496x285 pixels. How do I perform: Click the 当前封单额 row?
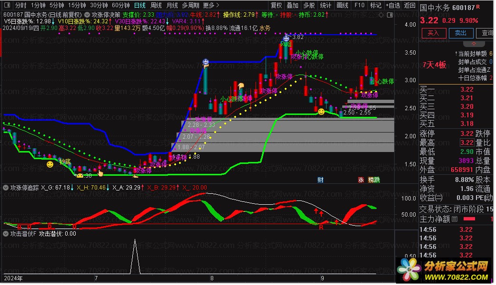pos(474,54)
